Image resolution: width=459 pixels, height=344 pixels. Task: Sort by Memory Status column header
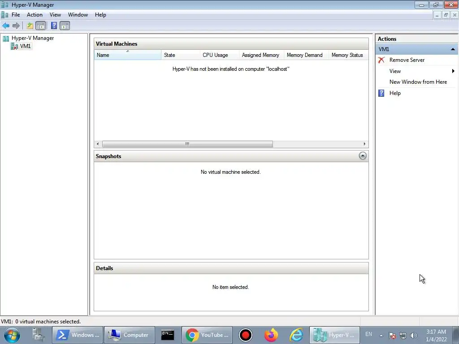(x=348, y=55)
